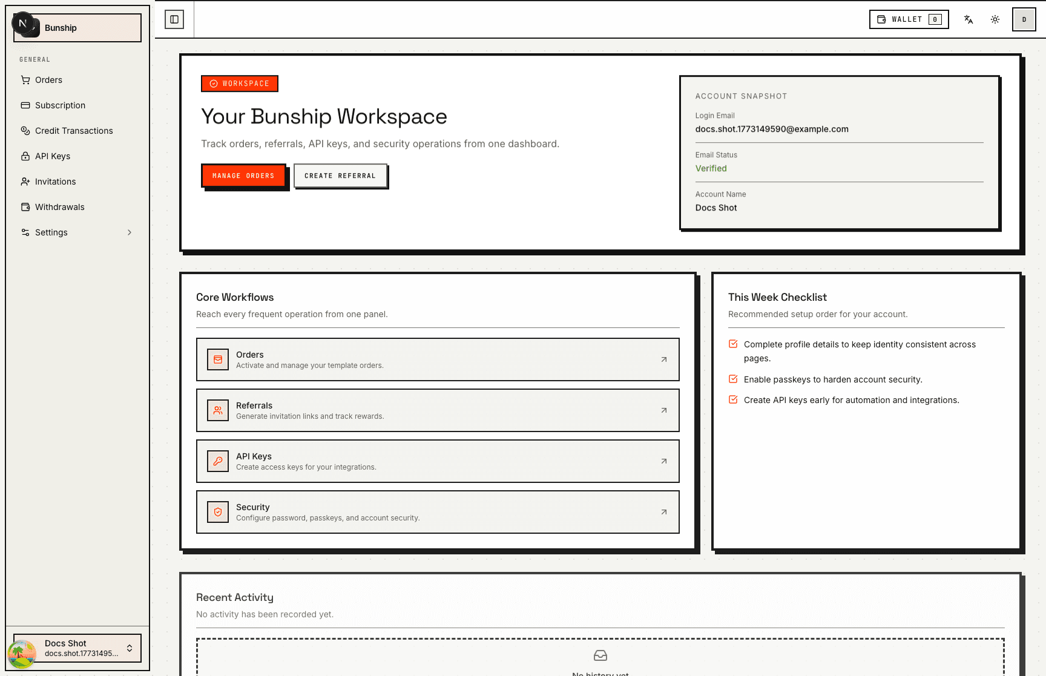Toggle the complete profile details checklist item
1046x676 pixels.
click(733, 343)
